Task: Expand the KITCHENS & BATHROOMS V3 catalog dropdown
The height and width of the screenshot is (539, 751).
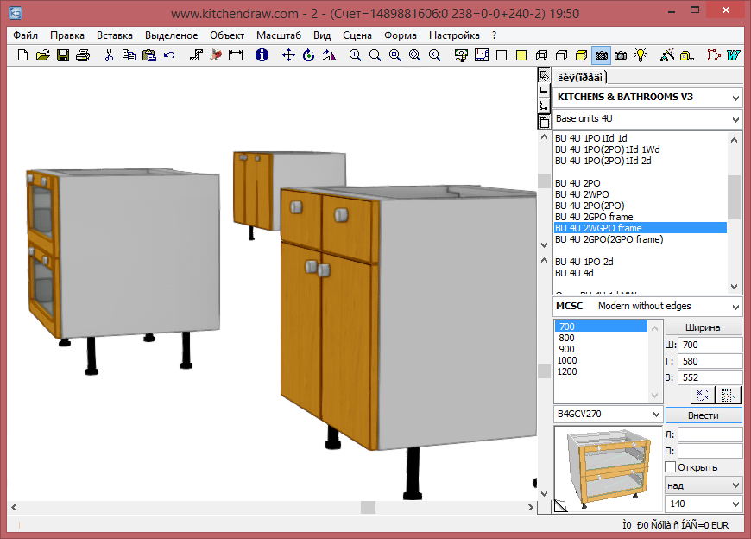Action: tap(735, 98)
